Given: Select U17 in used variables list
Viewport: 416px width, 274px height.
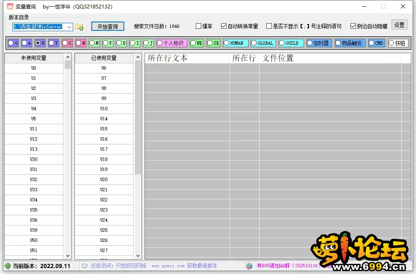Looking at the screenshot, I should (x=104, y=149).
